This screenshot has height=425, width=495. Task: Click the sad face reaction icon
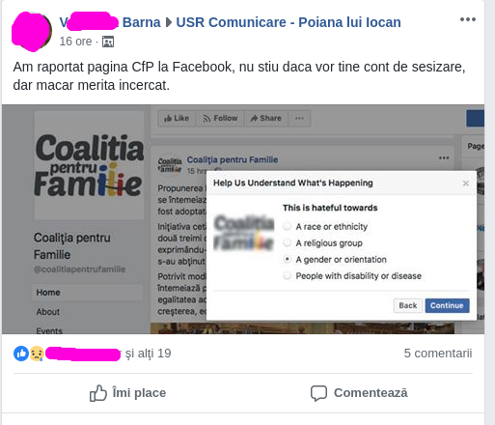pos(37,354)
